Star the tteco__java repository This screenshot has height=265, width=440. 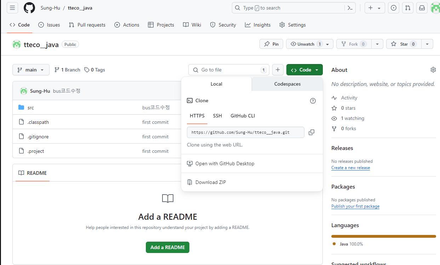tap(404, 44)
